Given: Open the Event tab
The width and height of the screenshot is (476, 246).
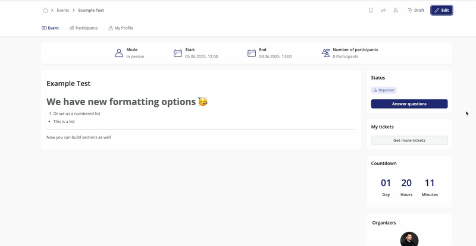Looking at the screenshot, I should (x=51, y=28).
